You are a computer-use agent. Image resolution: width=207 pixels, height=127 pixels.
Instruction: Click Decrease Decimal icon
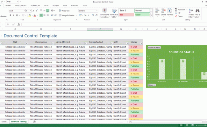(96, 15)
